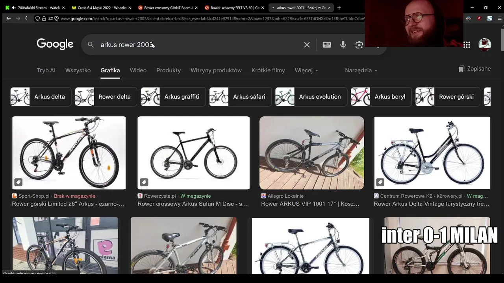
Task: Close the Cross 6.4 Męski 2022 tab
Action: (130, 7)
